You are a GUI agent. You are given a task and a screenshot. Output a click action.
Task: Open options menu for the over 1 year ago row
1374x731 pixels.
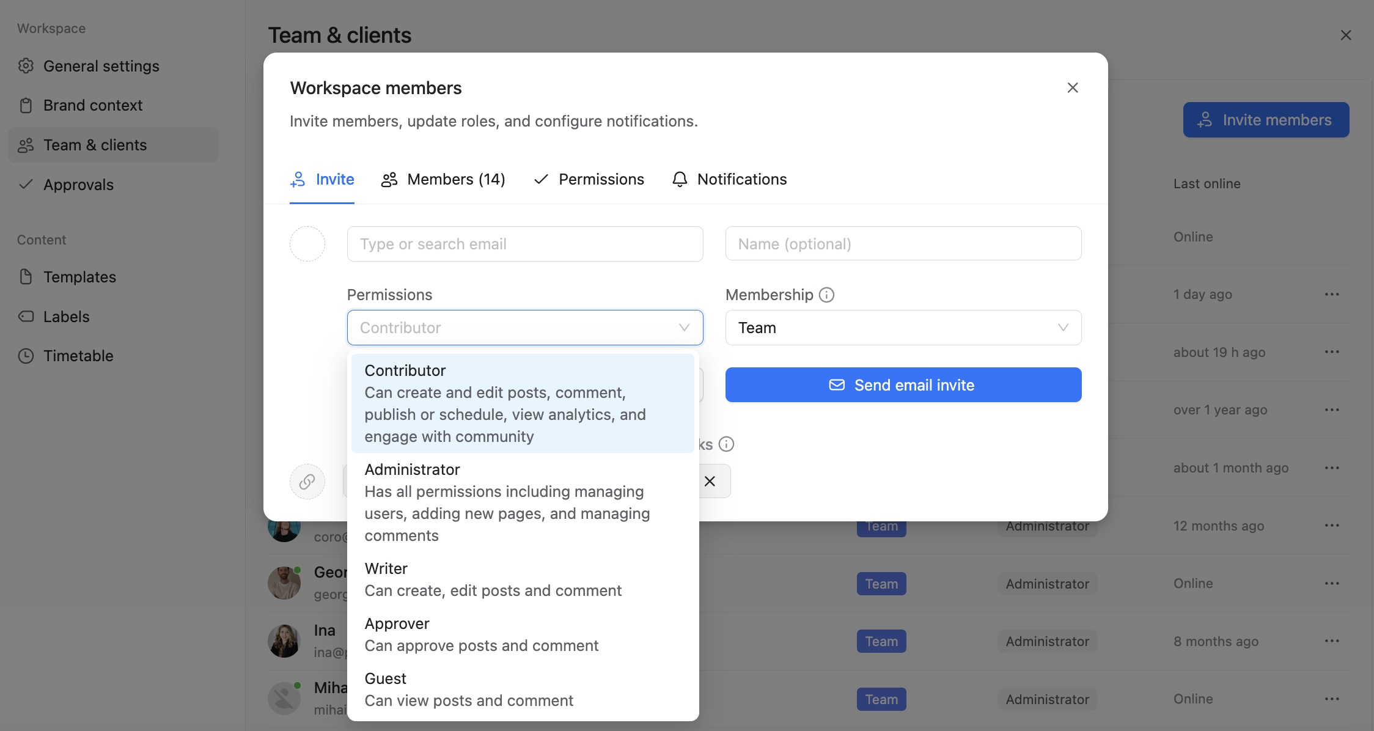click(1332, 410)
